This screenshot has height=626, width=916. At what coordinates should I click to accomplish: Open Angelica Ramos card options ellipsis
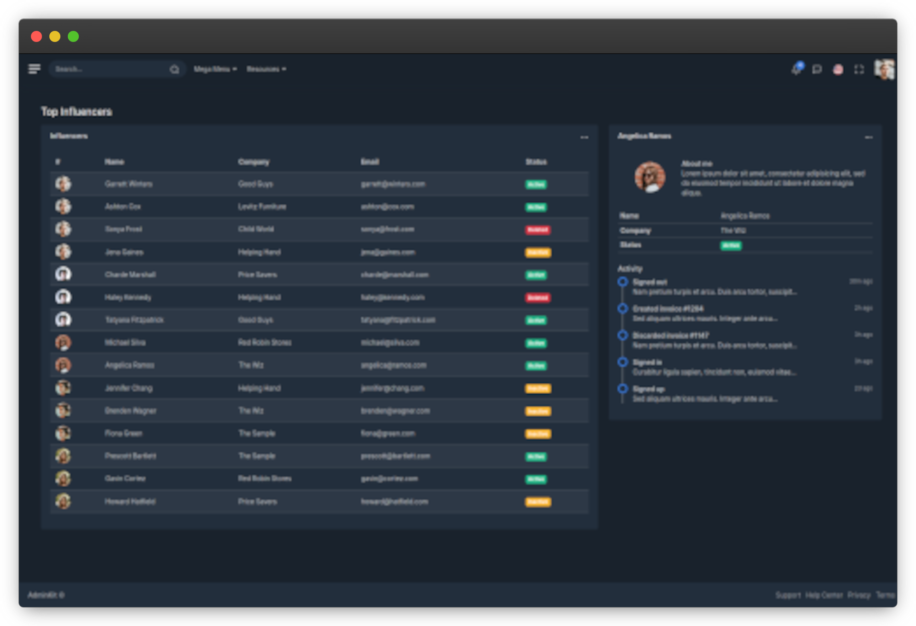[869, 137]
